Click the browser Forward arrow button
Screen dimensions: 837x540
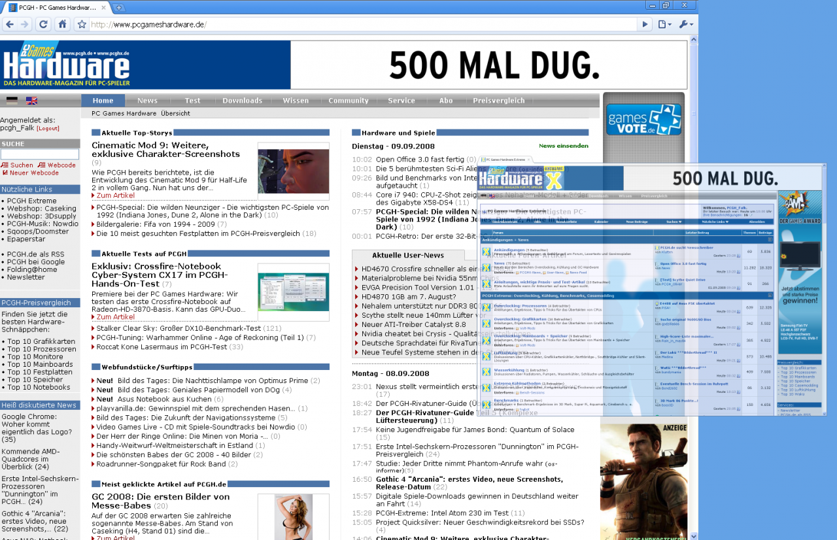(x=24, y=24)
